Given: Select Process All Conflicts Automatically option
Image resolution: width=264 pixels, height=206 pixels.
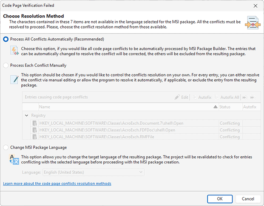Looking at the screenshot, I should click(6, 39).
